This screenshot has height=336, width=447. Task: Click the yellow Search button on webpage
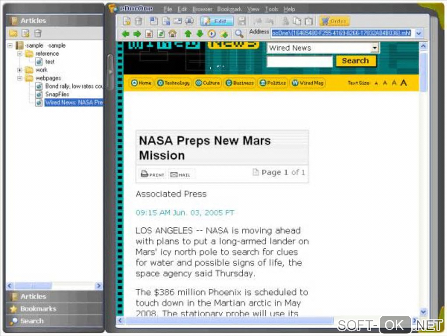355,61
